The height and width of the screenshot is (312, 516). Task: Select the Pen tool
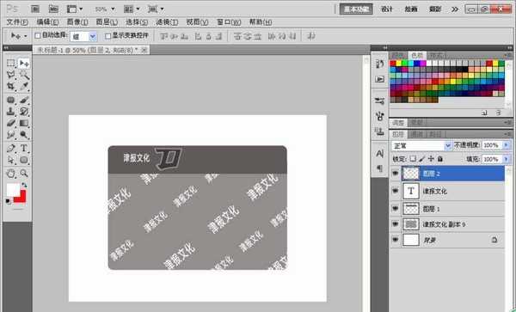click(x=10, y=148)
